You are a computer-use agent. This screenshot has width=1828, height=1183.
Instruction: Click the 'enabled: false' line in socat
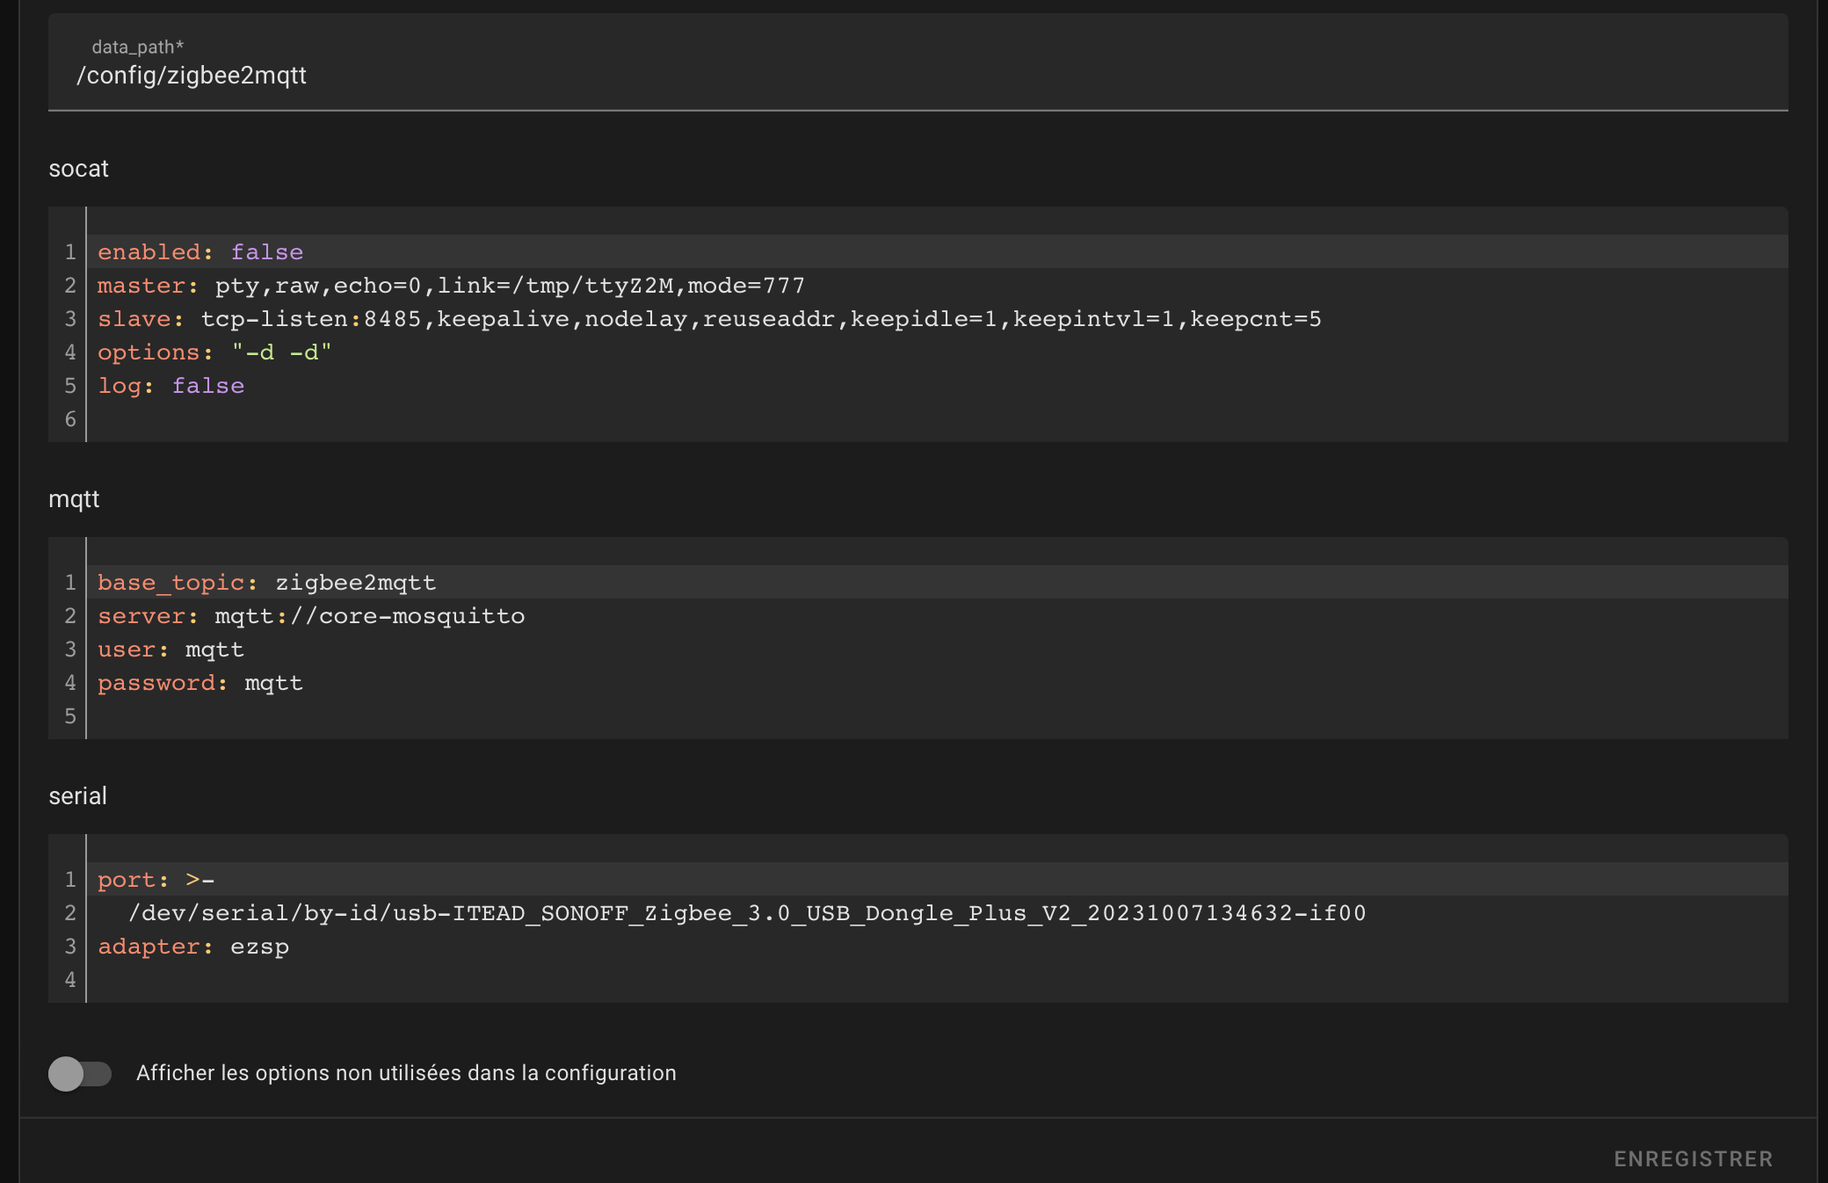point(200,252)
